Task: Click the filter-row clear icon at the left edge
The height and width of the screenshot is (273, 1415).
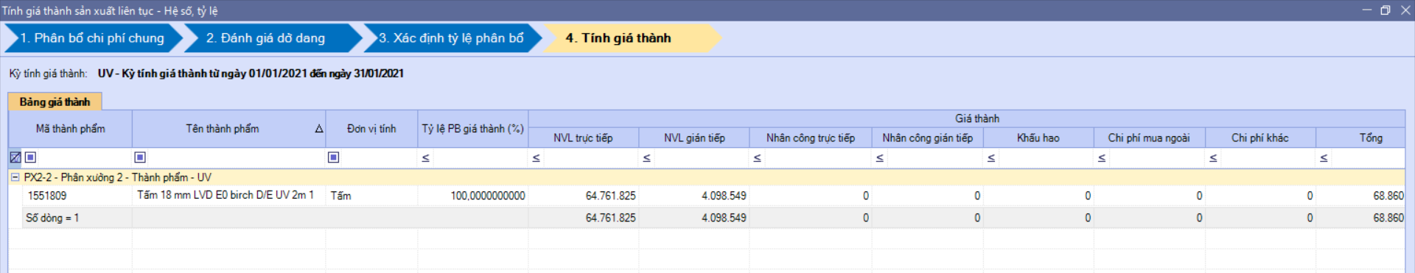Action: pos(15,157)
